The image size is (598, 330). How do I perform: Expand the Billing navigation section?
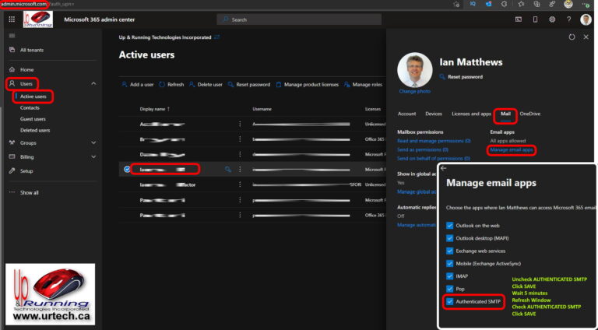point(93,156)
